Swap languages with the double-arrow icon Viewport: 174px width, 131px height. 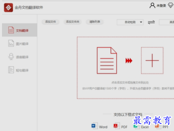coord(151,22)
